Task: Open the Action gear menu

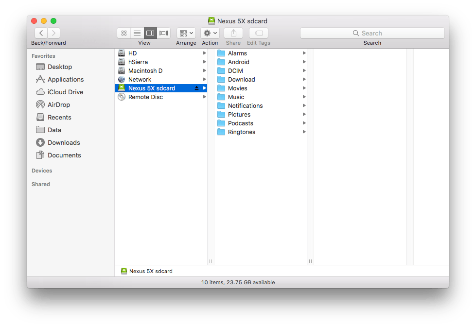Action: pos(210,33)
